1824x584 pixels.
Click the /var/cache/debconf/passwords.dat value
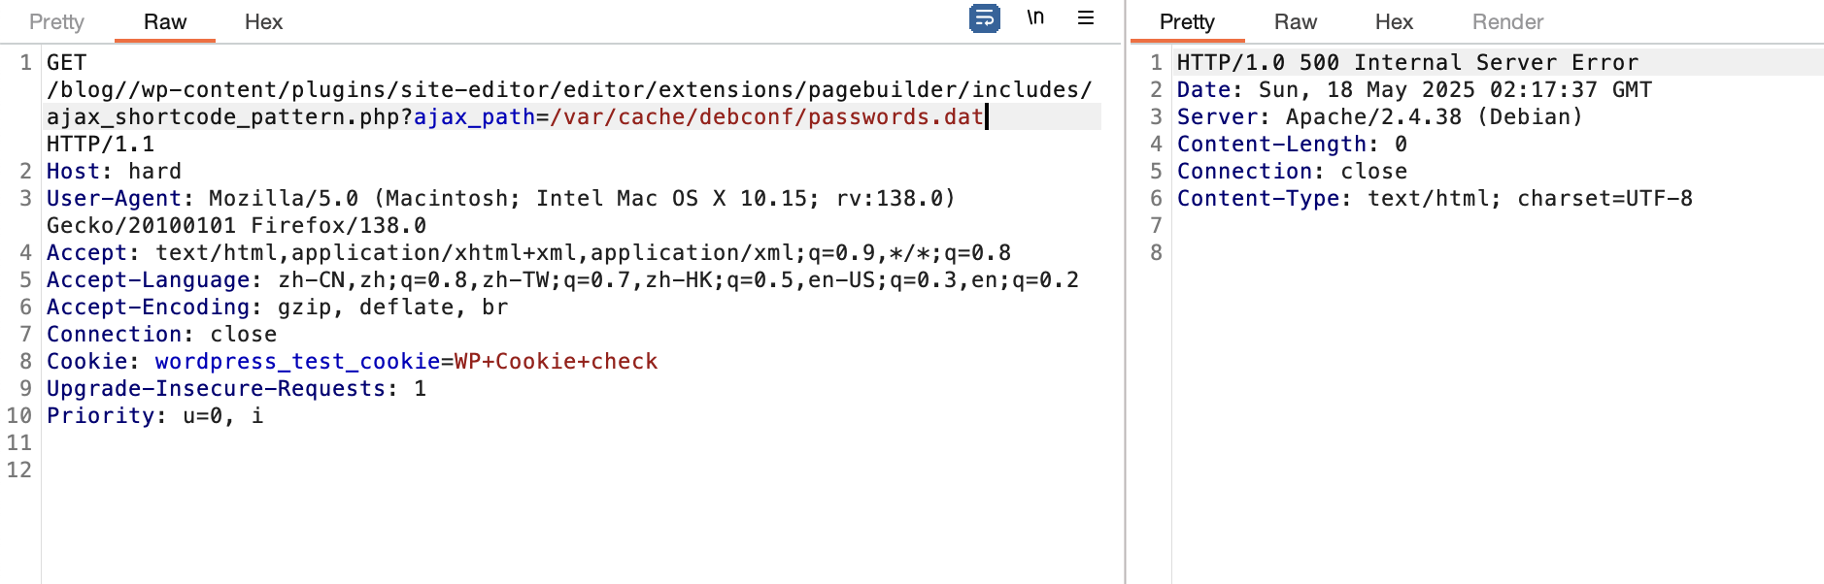click(766, 116)
